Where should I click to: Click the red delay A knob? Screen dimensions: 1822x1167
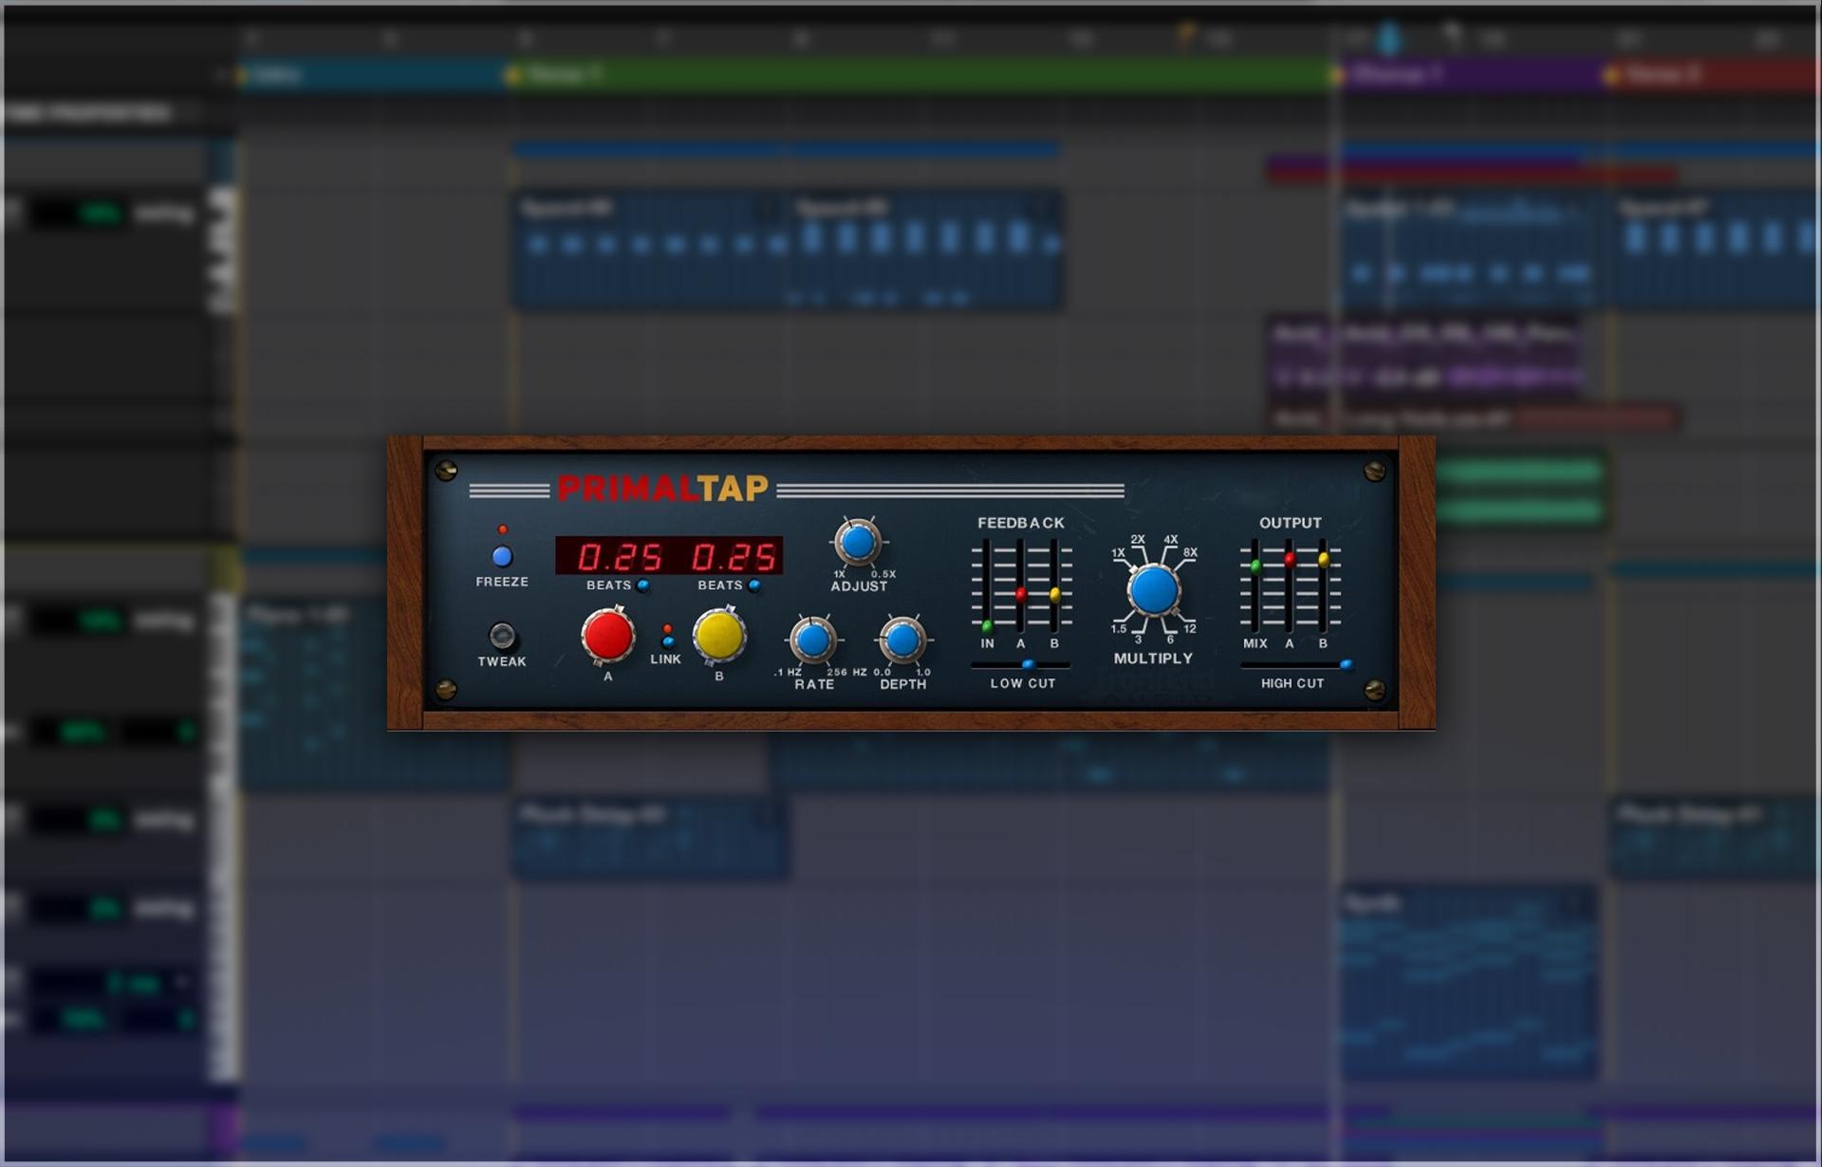click(x=608, y=635)
